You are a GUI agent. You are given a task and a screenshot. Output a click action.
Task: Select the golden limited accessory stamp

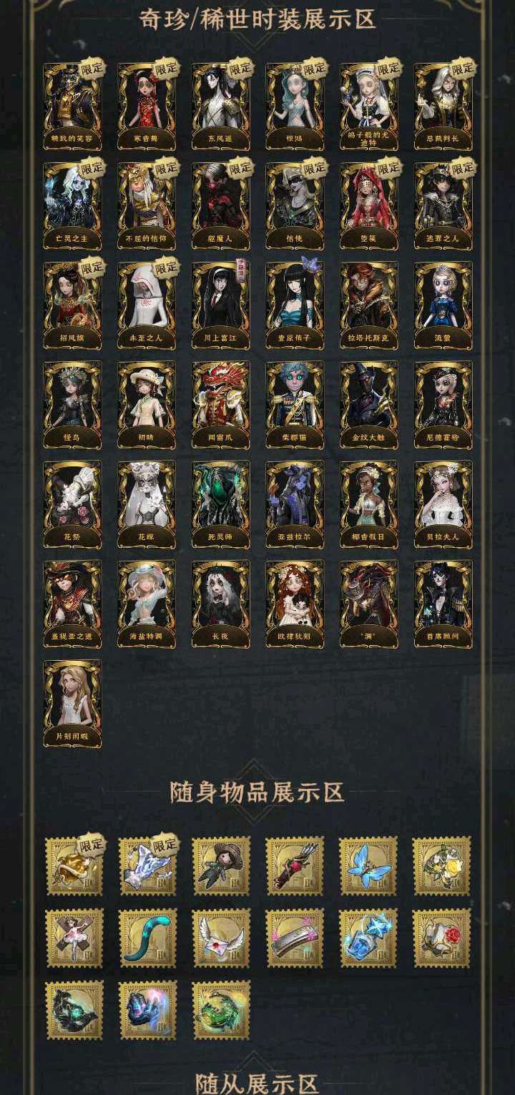click(74, 865)
